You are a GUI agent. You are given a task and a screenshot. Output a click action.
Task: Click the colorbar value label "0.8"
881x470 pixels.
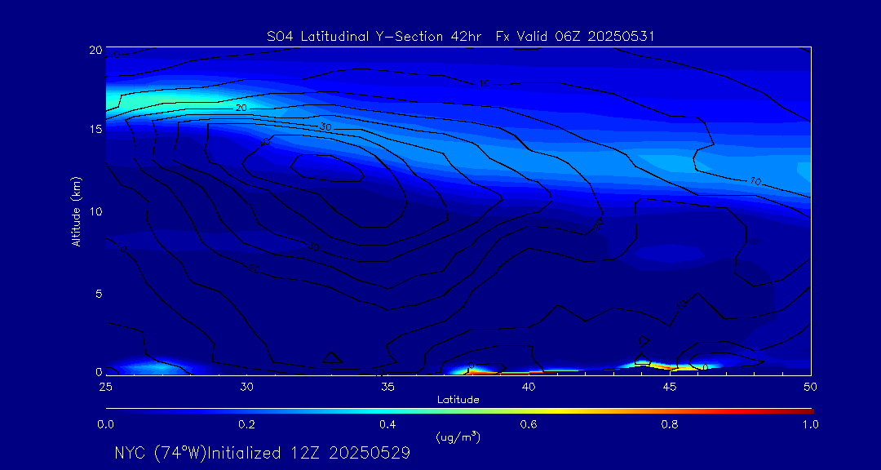pos(670,424)
